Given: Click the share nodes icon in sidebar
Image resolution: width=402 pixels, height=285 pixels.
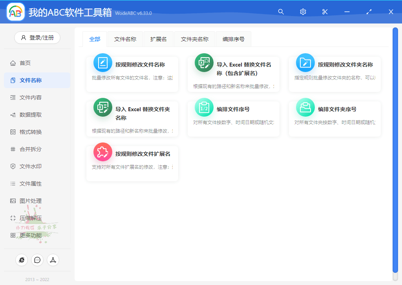Looking at the screenshot, I should click(53, 260).
